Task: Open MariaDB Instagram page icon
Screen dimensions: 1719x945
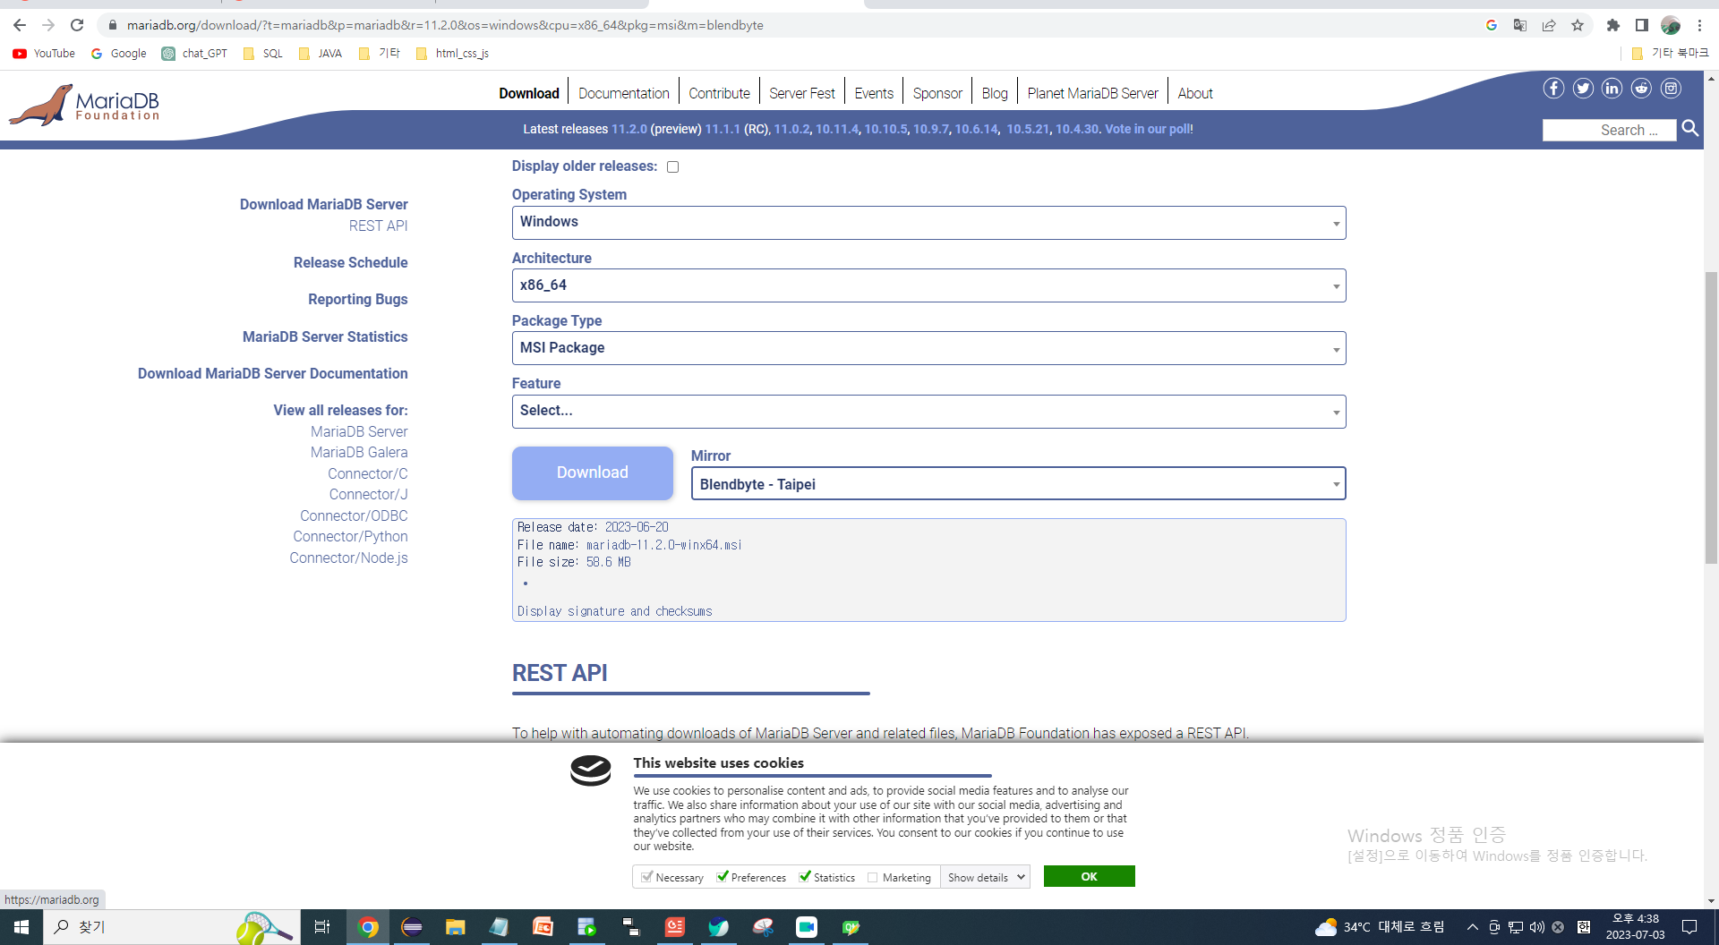Action: tap(1671, 88)
